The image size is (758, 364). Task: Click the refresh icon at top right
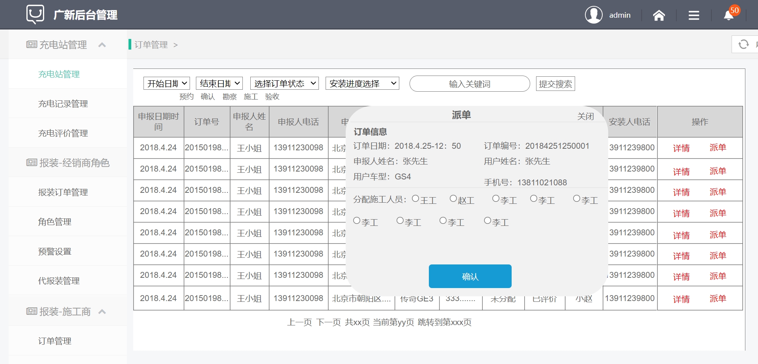[743, 44]
